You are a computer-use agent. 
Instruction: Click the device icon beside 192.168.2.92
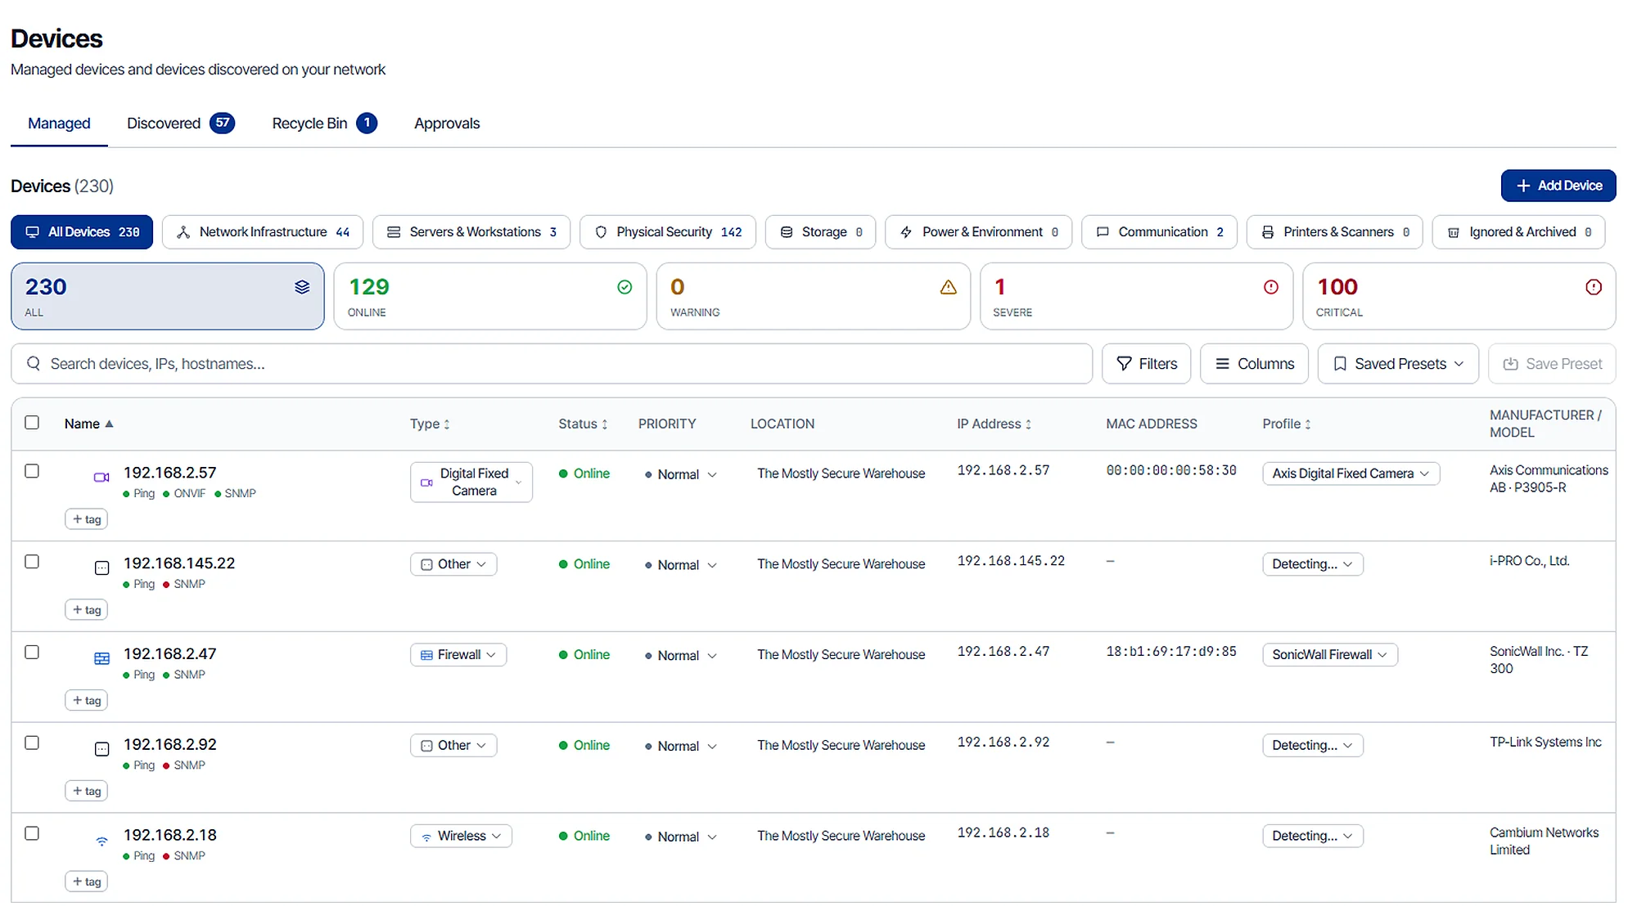point(101,749)
